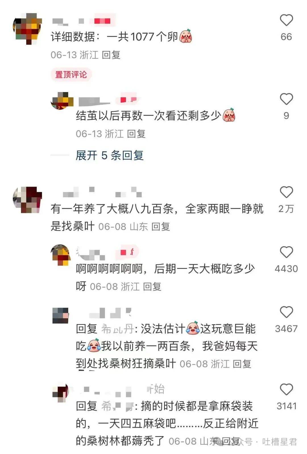Tap 回复 under the 1077个卵 comment

[111, 55]
